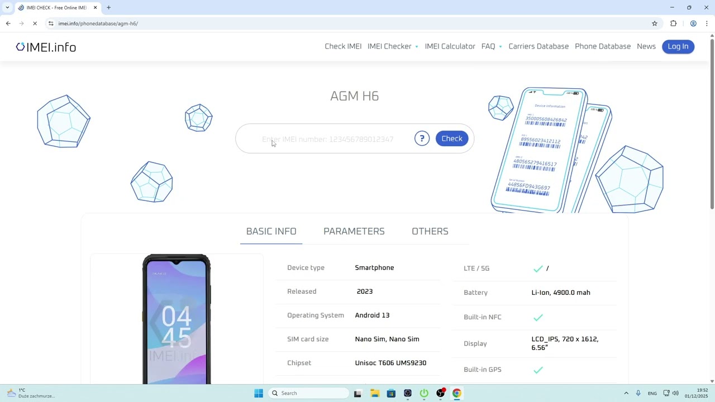Screen dimensions: 715x402
Task: Click the Nano Sim, Nano Sim value
Action: click(387, 339)
